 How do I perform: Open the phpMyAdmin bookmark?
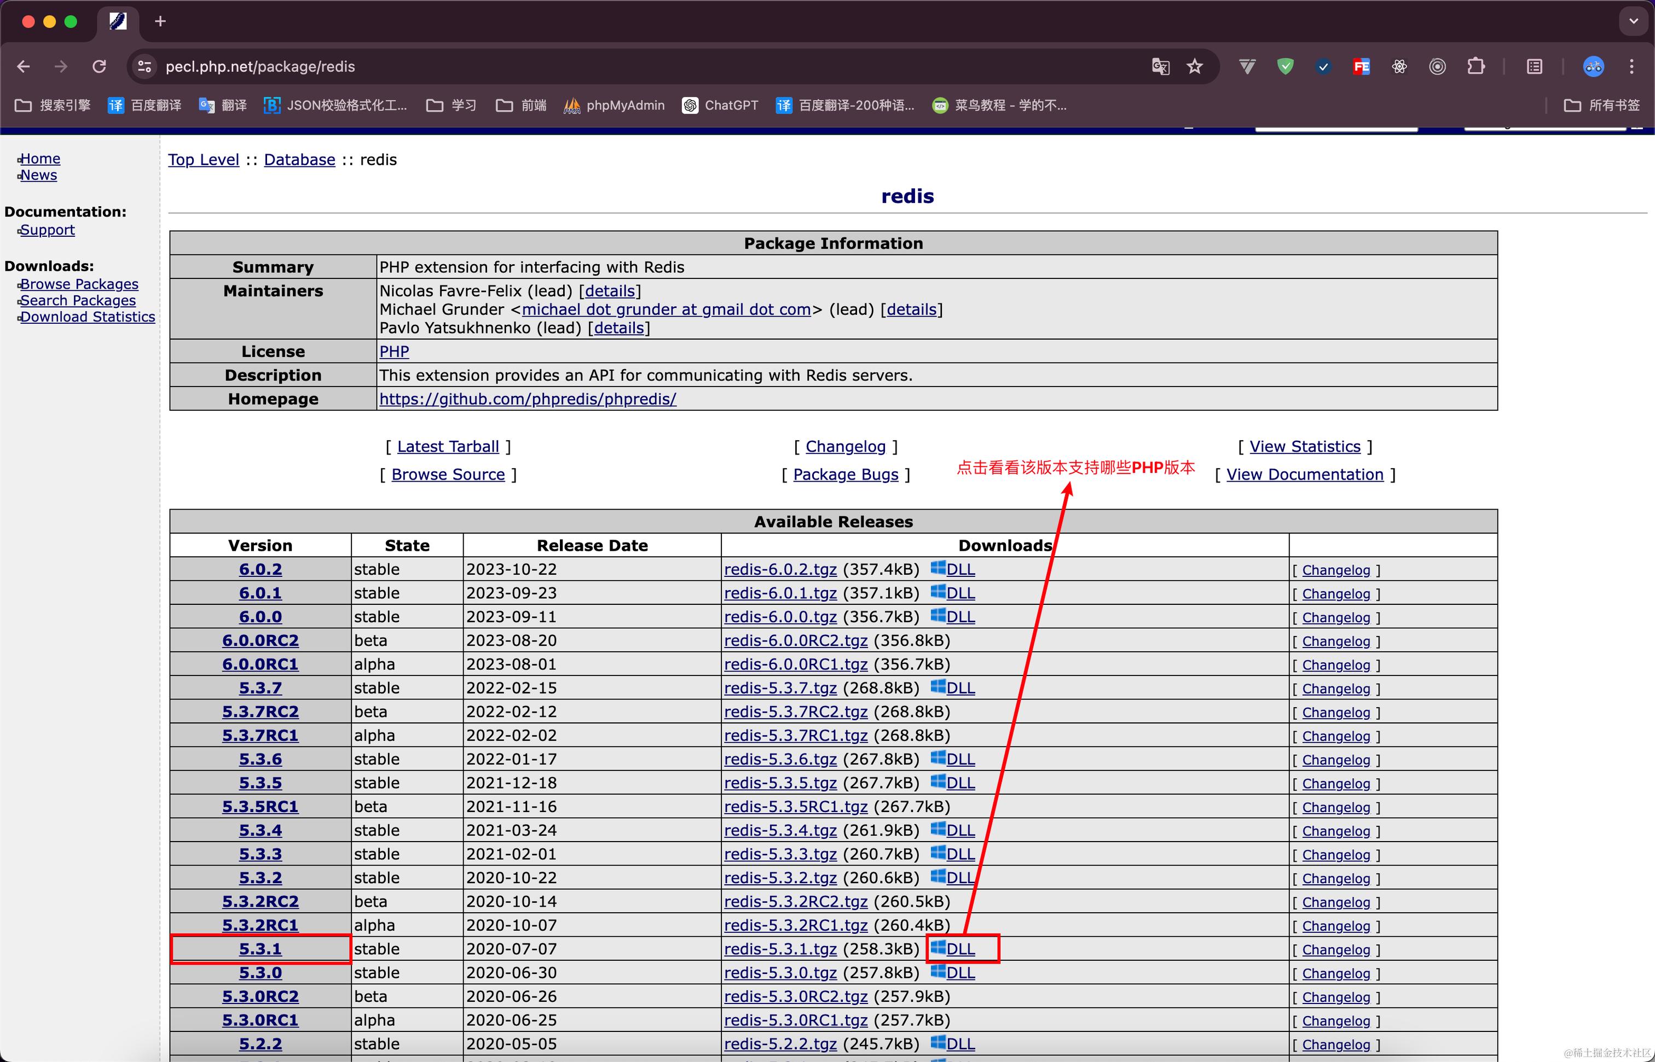click(x=614, y=105)
